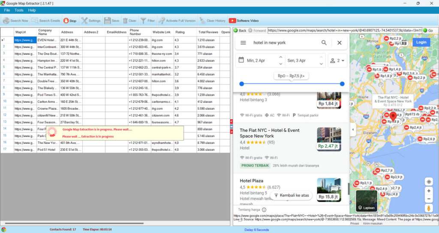
Task: Click the Total Reviews column header
Action: coord(208,32)
